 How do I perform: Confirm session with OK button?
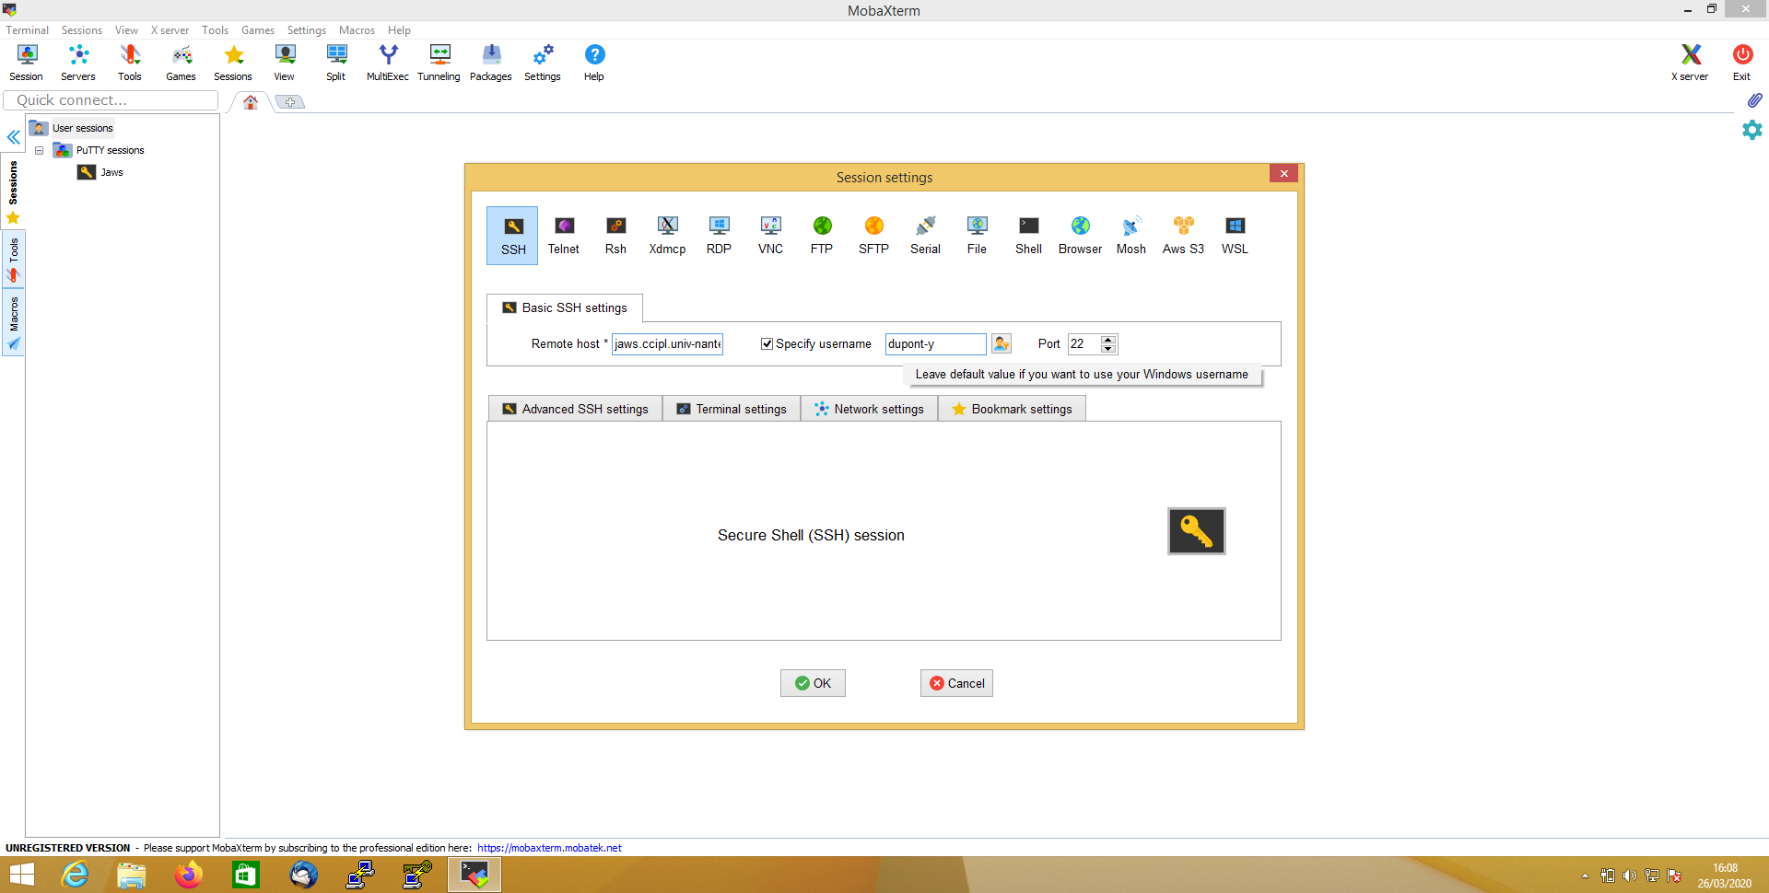pyautogui.click(x=813, y=683)
